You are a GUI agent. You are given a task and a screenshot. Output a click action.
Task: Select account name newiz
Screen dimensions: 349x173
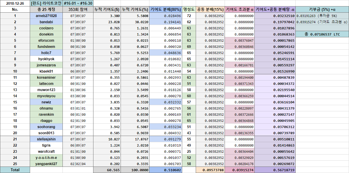point(46,102)
